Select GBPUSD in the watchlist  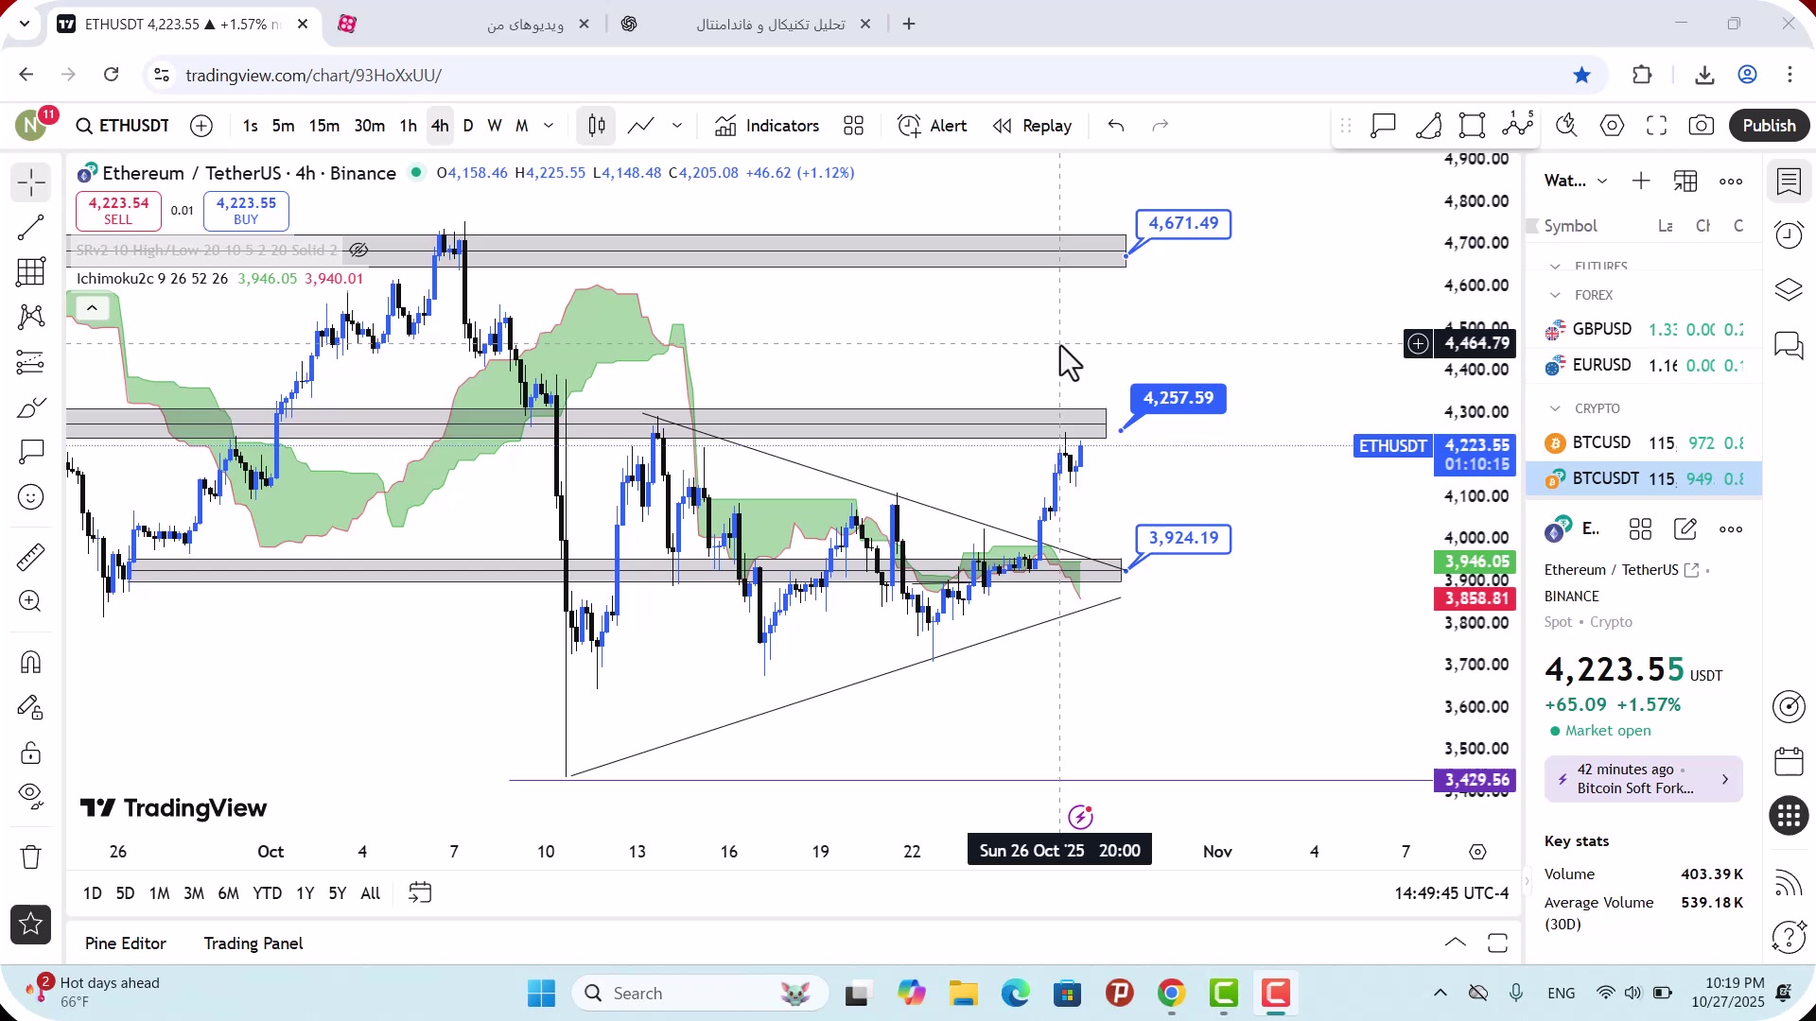pyautogui.click(x=1644, y=330)
